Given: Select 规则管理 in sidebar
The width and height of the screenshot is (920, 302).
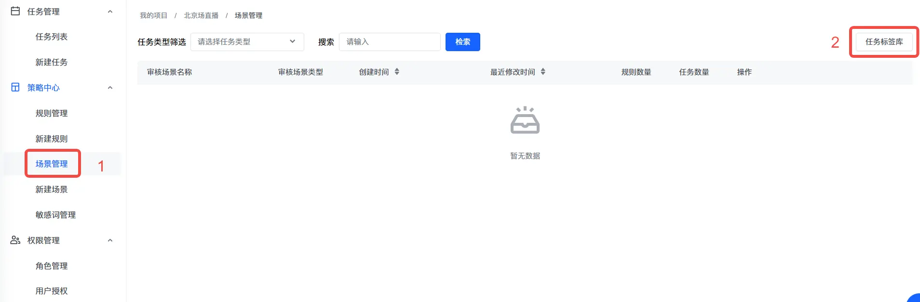Looking at the screenshot, I should 52,113.
